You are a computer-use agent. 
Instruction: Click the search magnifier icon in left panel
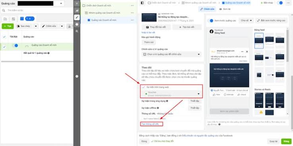pyautogui.click(x=4, y=10)
